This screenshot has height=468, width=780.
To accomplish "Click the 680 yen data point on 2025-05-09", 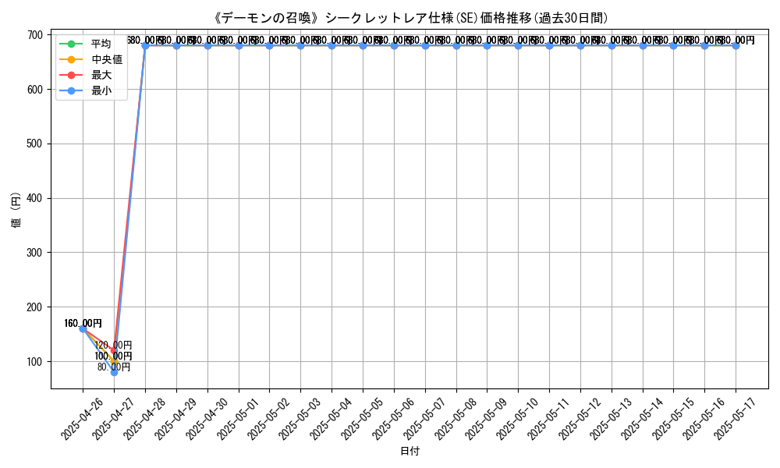I will click(487, 46).
